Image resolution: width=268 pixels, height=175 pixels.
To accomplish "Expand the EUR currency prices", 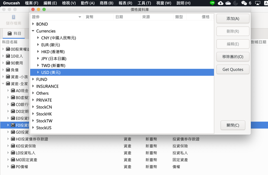I will pyautogui.click(x=38, y=45).
